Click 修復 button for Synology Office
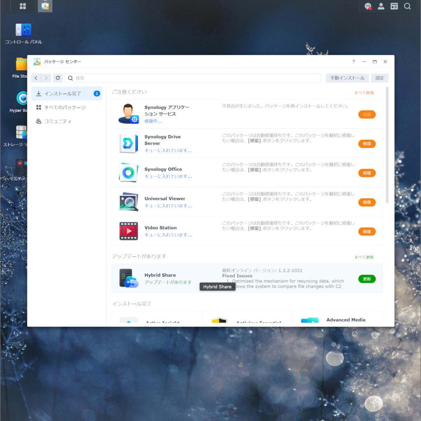This screenshot has height=421, width=421. [367, 173]
